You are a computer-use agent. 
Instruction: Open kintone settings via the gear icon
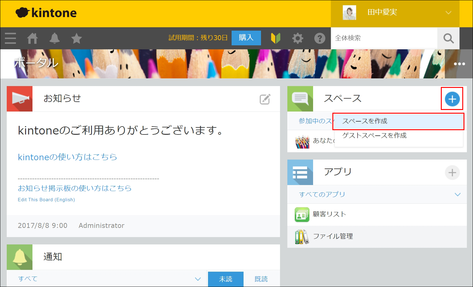[297, 38]
